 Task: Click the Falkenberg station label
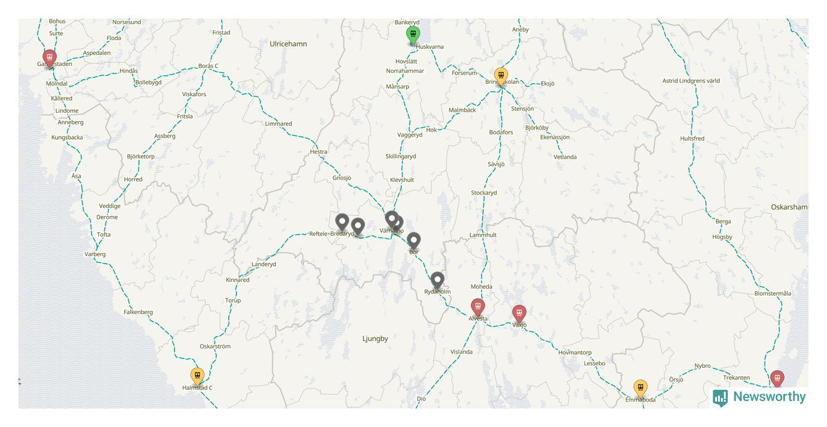[138, 312]
